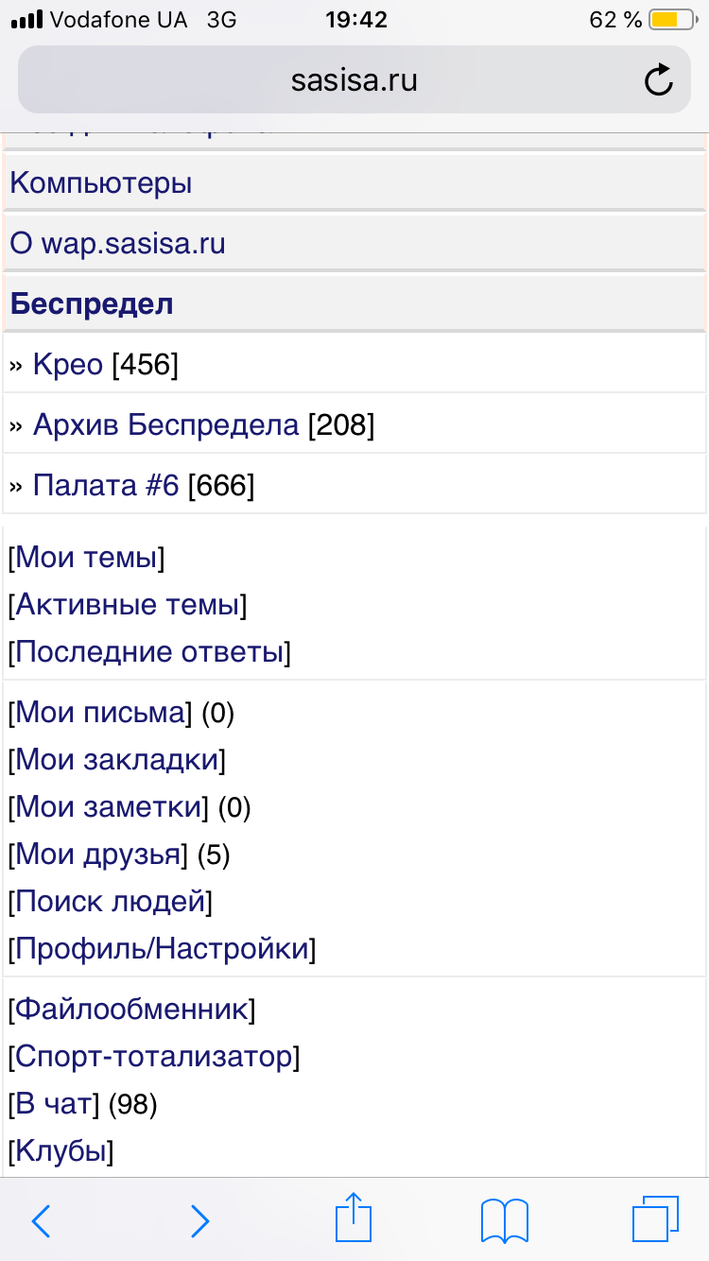
Task: Open the Активные темы link
Action: (x=128, y=605)
